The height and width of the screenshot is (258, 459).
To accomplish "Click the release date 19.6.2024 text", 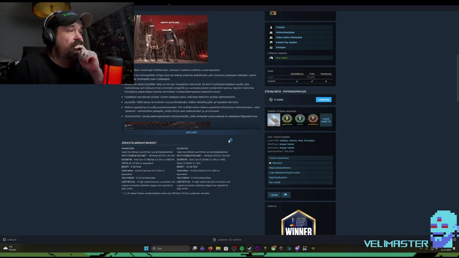I will (x=289, y=152).
